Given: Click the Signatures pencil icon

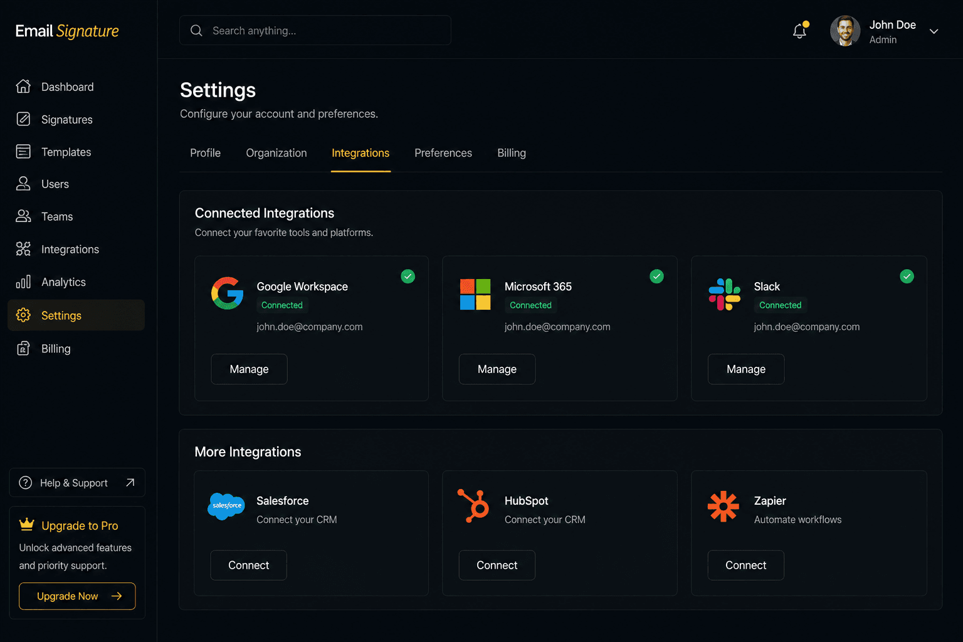Looking at the screenshot, I should [x=23, y=119].
